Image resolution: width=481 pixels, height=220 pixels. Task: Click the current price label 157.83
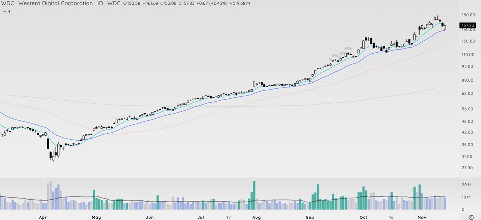point(469,25)
